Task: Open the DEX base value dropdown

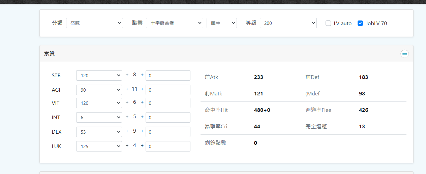Action: (99, 132)
